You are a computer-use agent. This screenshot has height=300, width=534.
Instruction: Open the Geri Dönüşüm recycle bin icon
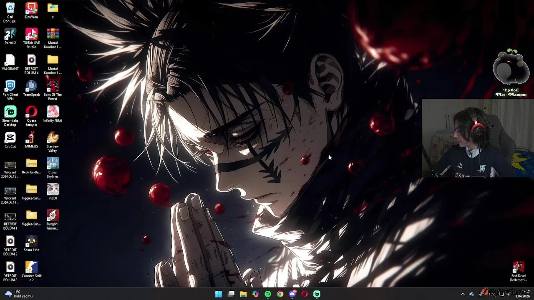click(10, 13)
